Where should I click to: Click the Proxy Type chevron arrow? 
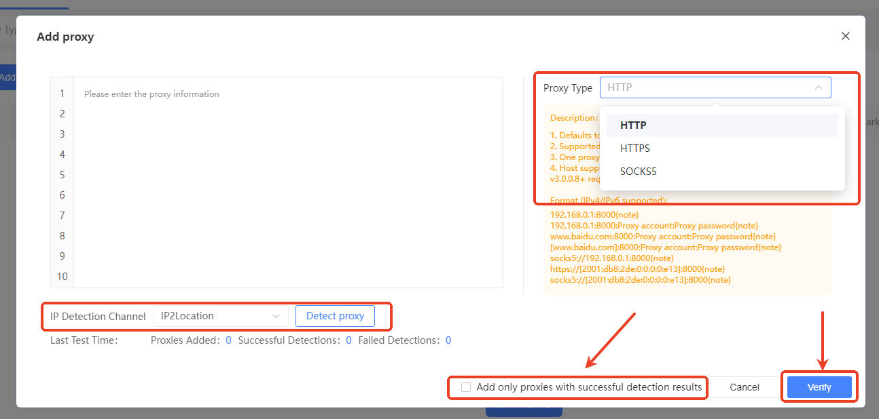pyautogui.click(x=818, y=87)
